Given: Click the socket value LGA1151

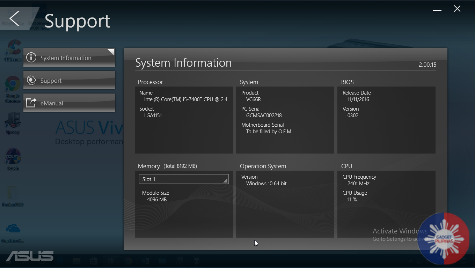Looking at the screenshot, I should 153,116.
